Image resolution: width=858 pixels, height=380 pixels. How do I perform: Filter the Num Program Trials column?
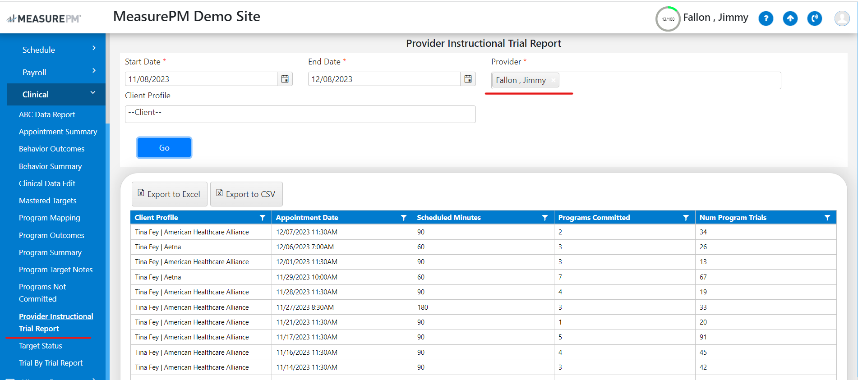tap(827, 218)
